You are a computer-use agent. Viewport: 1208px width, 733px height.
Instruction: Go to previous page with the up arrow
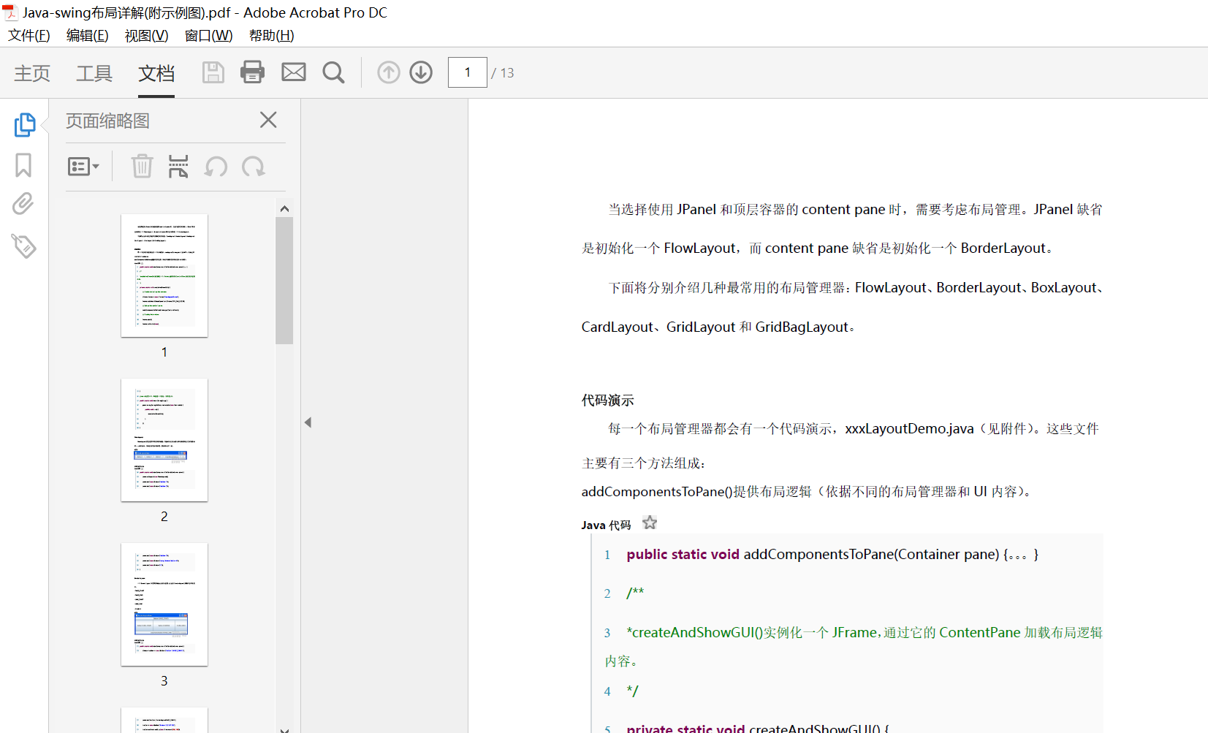pyautogui.click(x=389, y=72)
